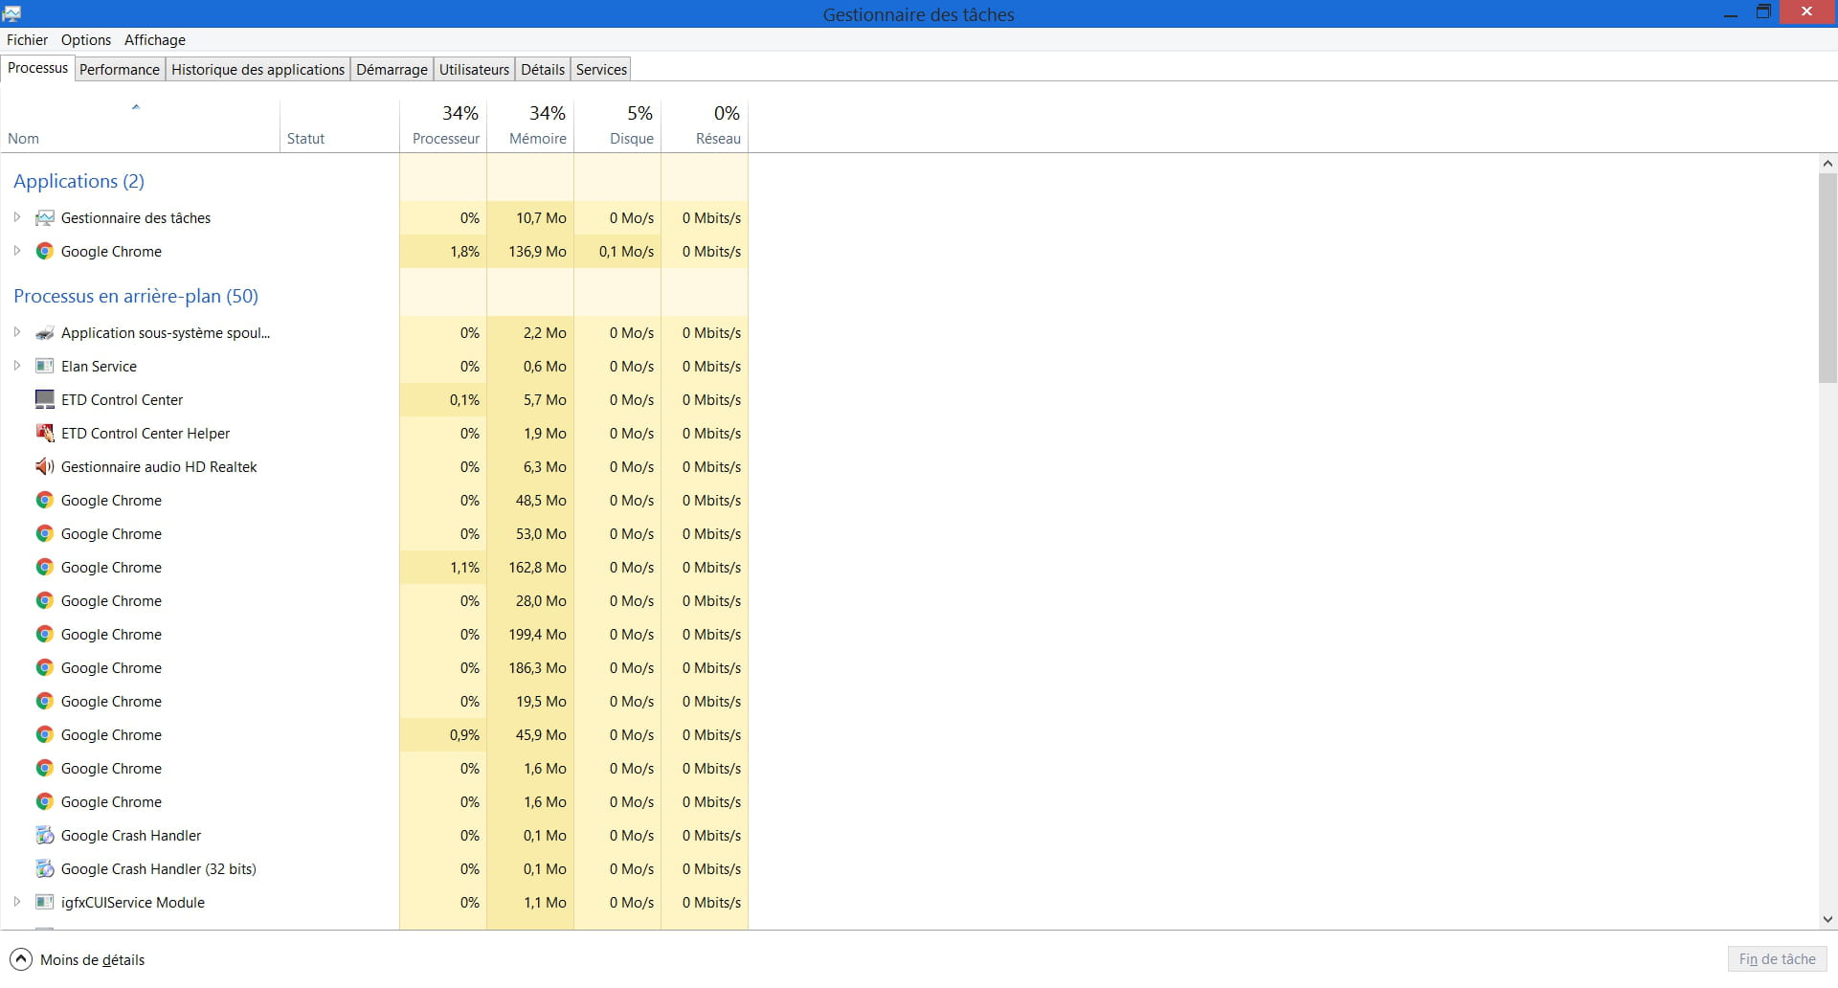Select the Gestionnaire audio HD Realtek row
Screen dimensions: 1838x988
pyautogui.click(x=374, y=467)
